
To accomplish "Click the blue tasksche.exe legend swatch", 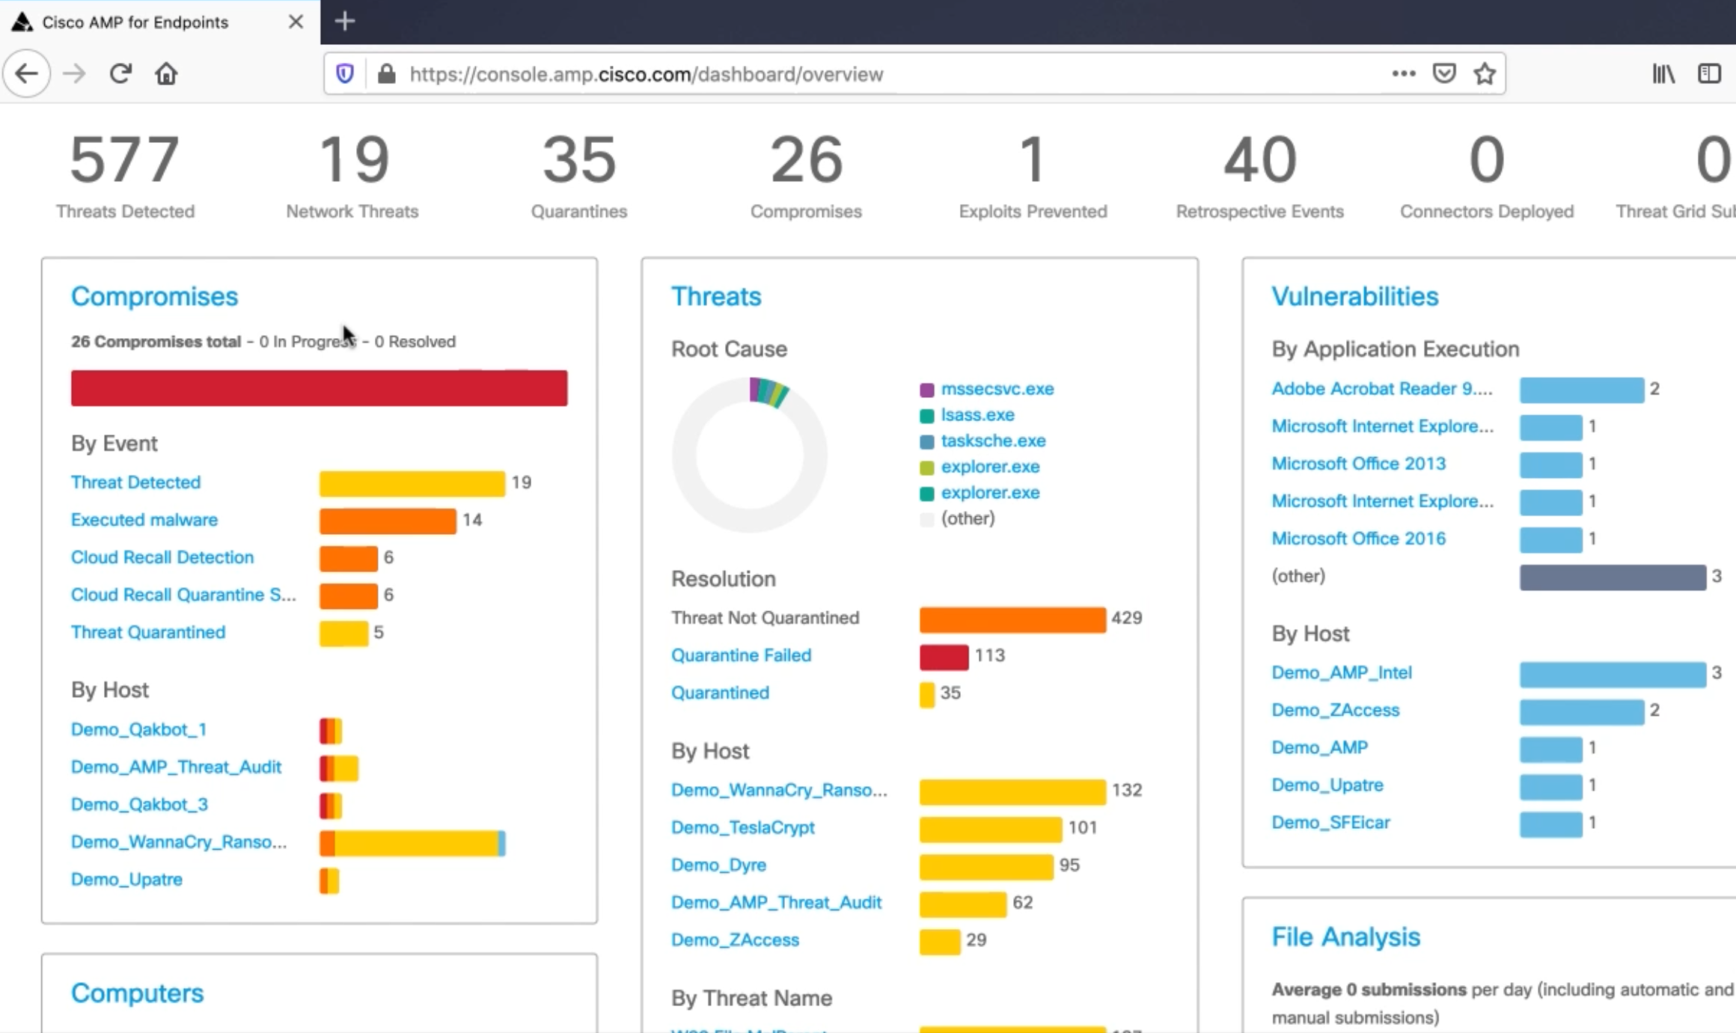I will tap(926, 441).
